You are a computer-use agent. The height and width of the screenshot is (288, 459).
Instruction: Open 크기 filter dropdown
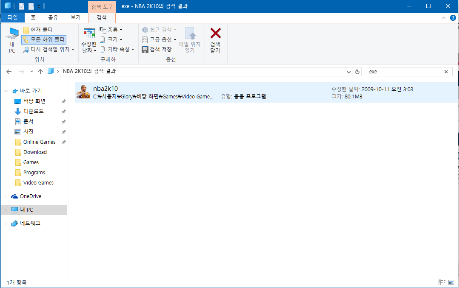pos(111,39)
